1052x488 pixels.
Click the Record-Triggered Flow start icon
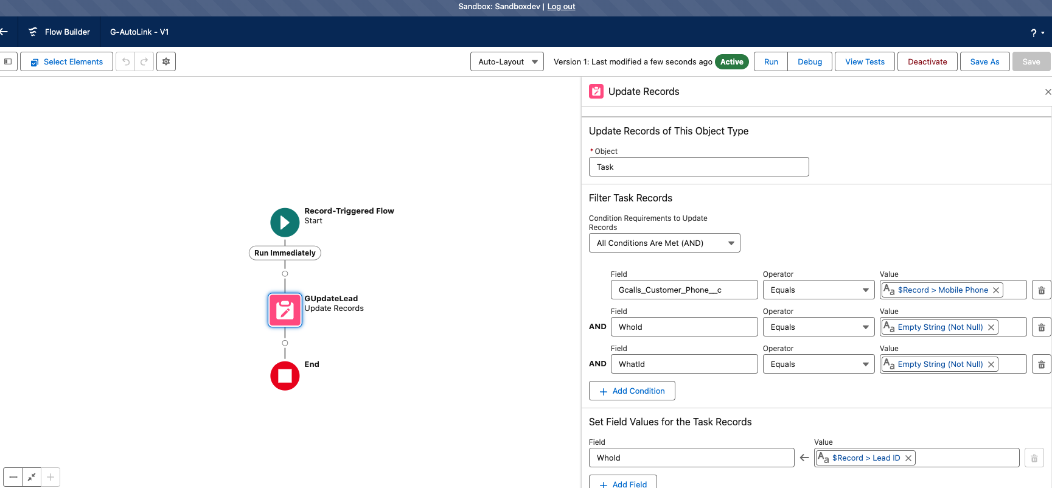pyautogui.click(x=285, y=223)
